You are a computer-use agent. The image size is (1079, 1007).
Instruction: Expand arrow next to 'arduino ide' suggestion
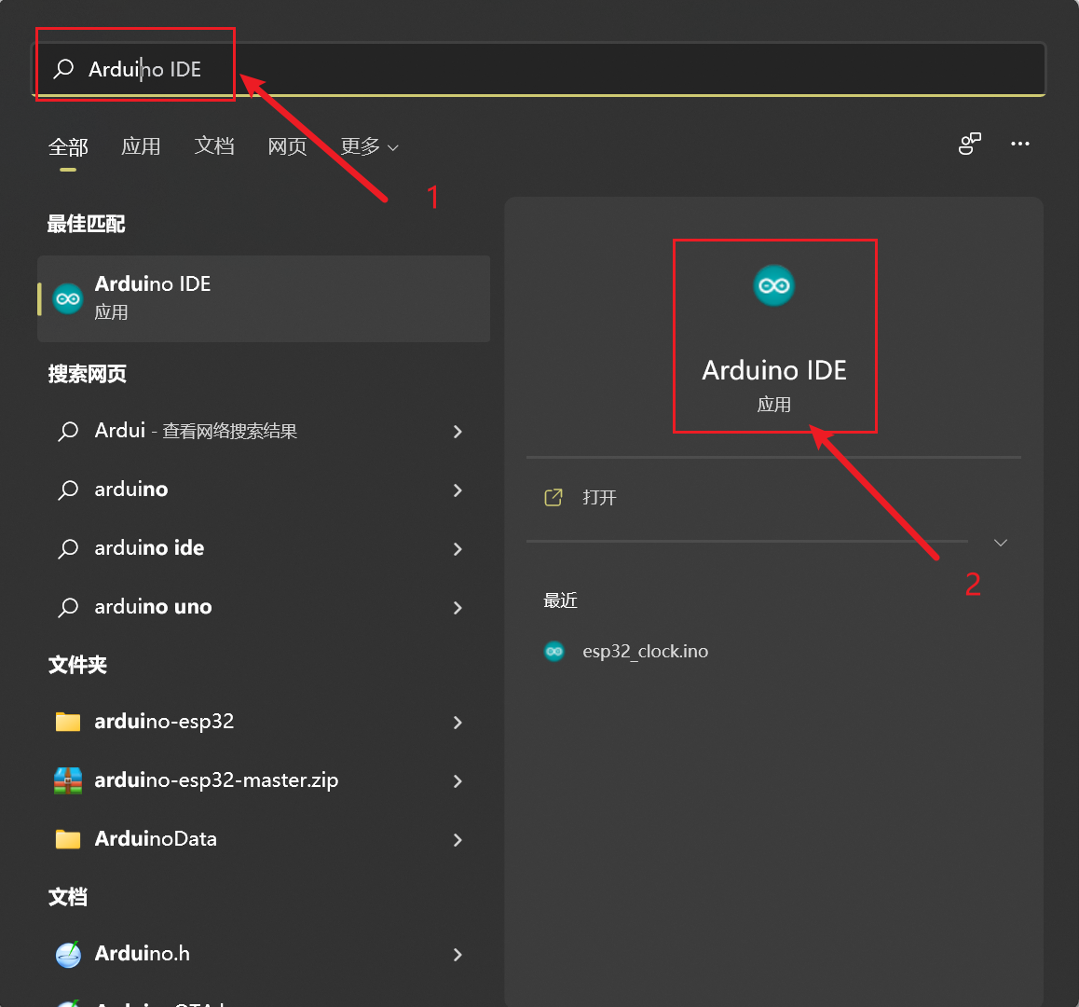coord(458,548)
